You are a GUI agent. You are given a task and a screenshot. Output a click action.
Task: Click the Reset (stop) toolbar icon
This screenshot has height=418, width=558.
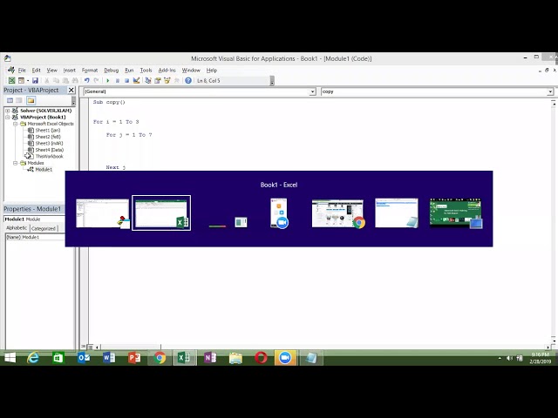(126, 81)
